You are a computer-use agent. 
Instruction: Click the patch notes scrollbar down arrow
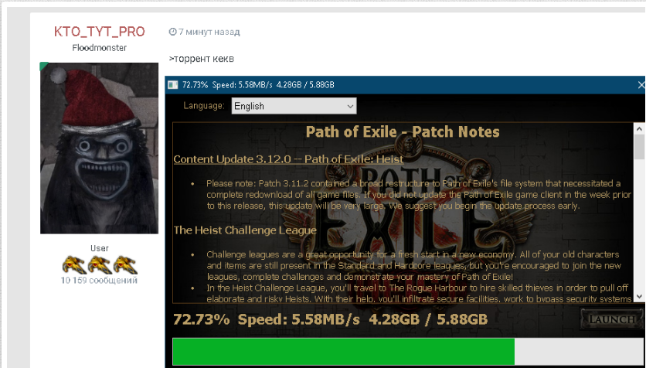[639, 296]
